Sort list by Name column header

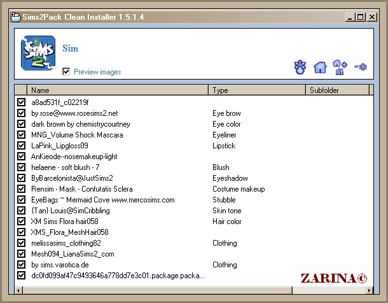[118, 90]
